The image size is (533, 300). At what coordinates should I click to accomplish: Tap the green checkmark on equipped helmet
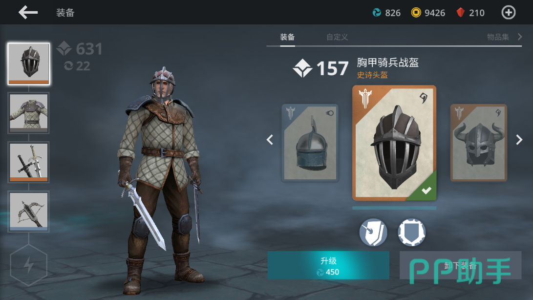pyautogui.click(x=426, y=190)
